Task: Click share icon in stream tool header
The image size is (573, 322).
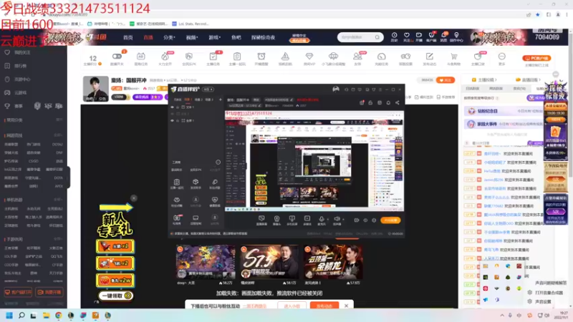Action: 398,103
